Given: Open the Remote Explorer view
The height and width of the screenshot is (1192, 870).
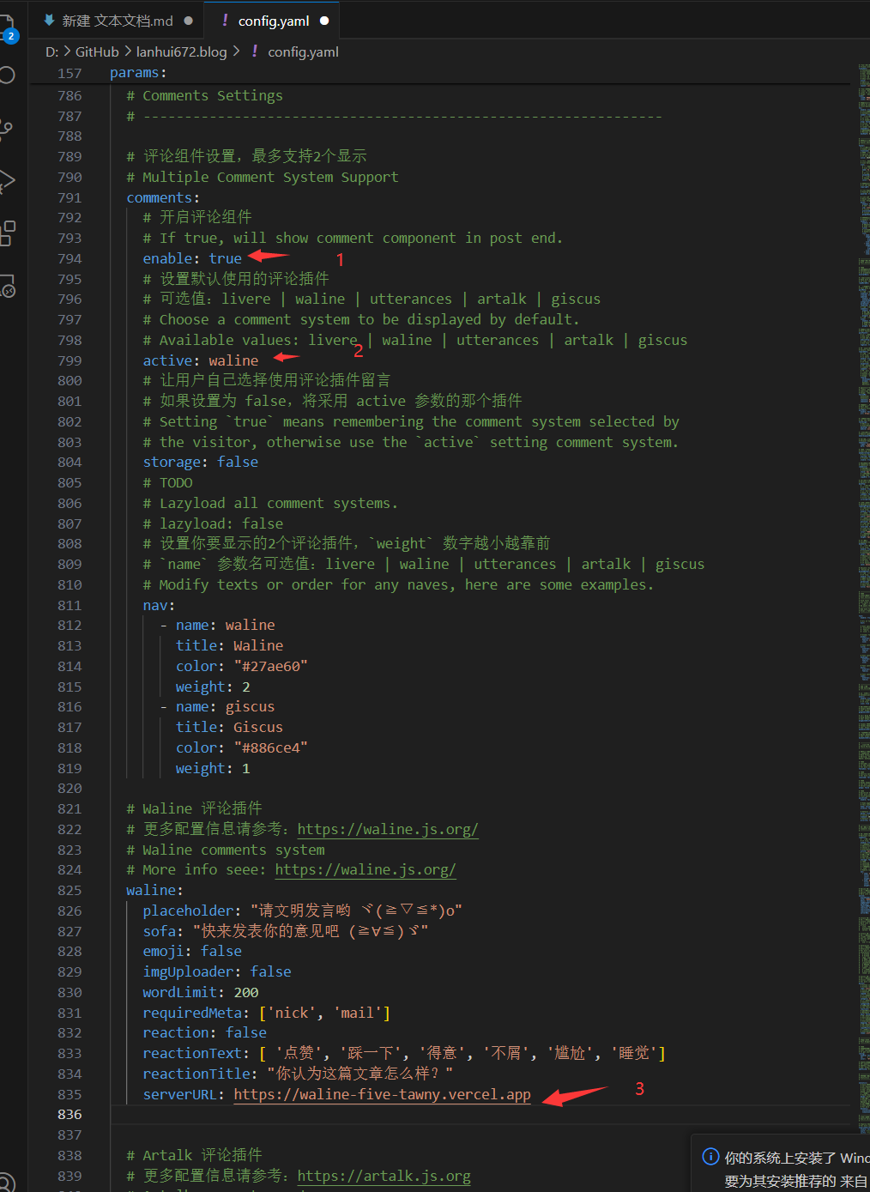Looking at the screenshot, I should [7, 286].
